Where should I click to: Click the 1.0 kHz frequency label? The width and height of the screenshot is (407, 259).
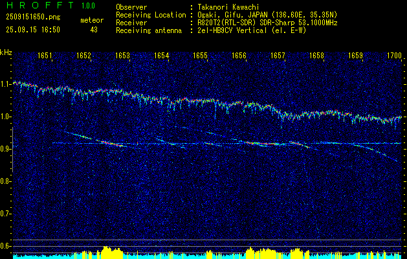coord(5,117)
